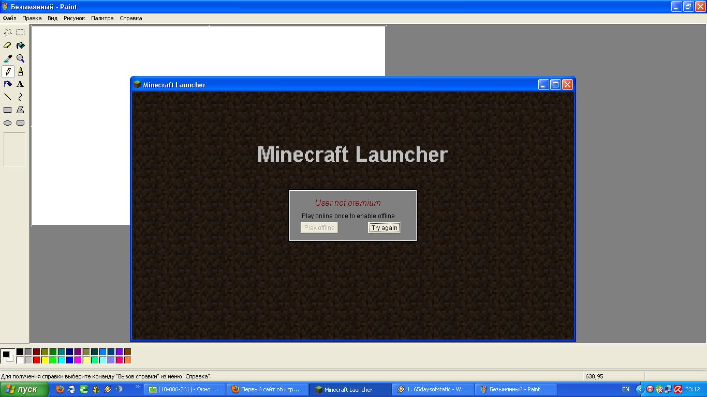This screenshot has height=397, width=707.
Task: Select the Airbrush spray tool
Action: click(x=8, y=84)
